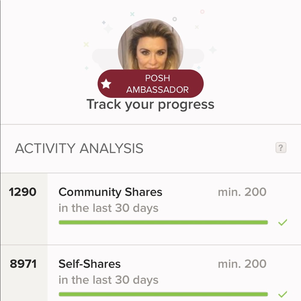Tap the 8971 self-shares count

coord(23,264)
